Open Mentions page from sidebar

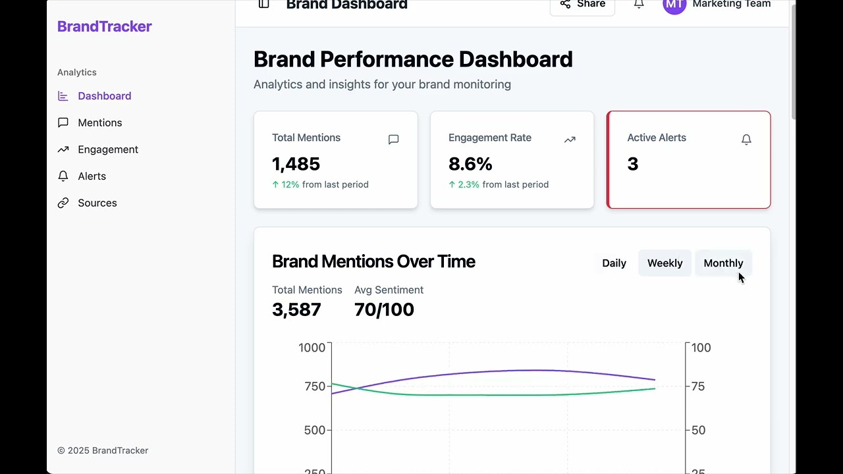coord(99,122)
